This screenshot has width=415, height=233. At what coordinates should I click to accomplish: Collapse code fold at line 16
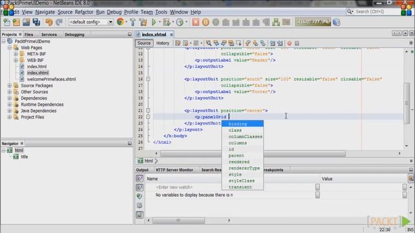click(148, 79)
